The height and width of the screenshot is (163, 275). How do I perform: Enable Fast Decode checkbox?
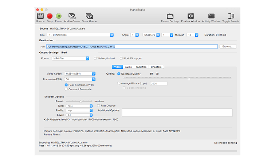point(99,106)
